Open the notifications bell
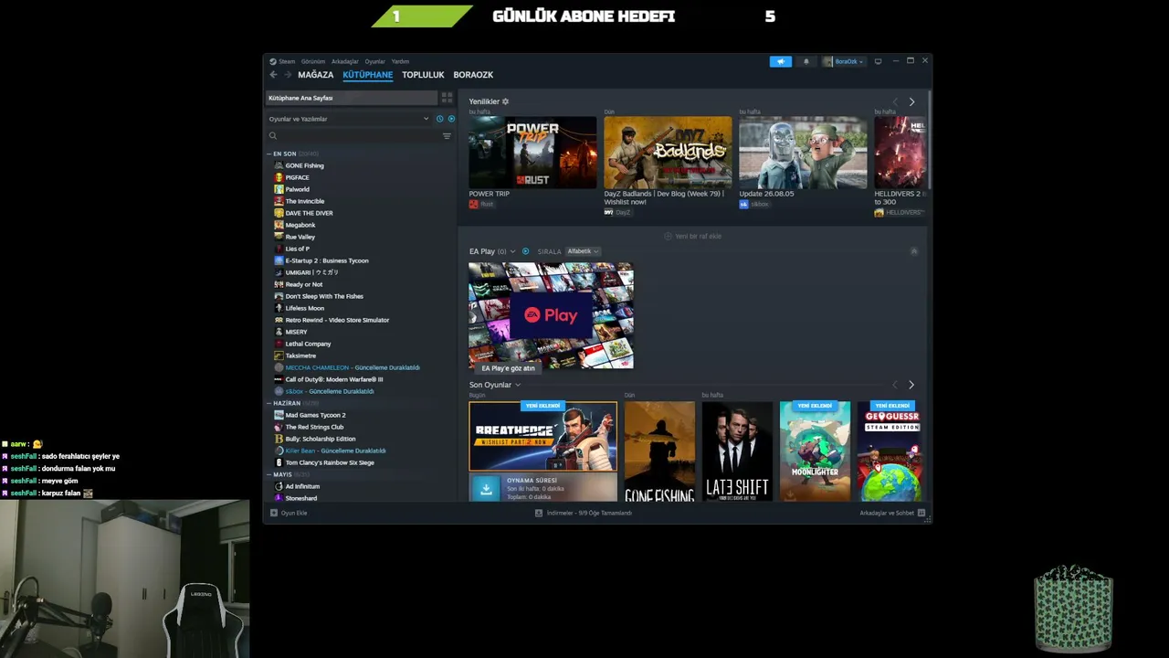 pyautogui.click(x=806, y=61)
